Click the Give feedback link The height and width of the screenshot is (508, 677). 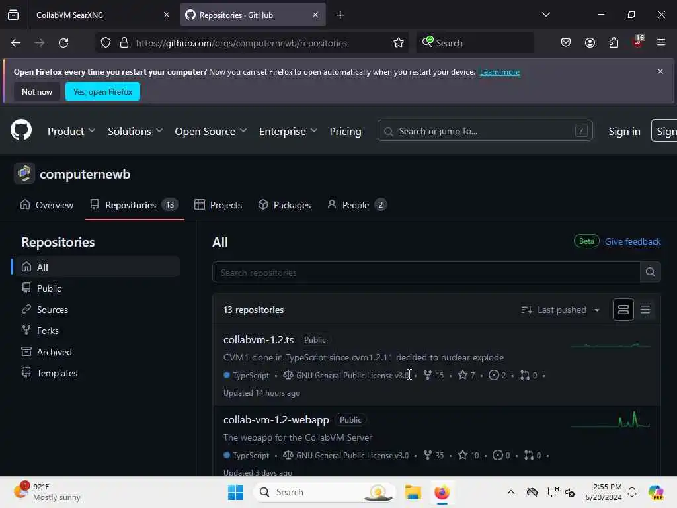(x=633, y=241)
